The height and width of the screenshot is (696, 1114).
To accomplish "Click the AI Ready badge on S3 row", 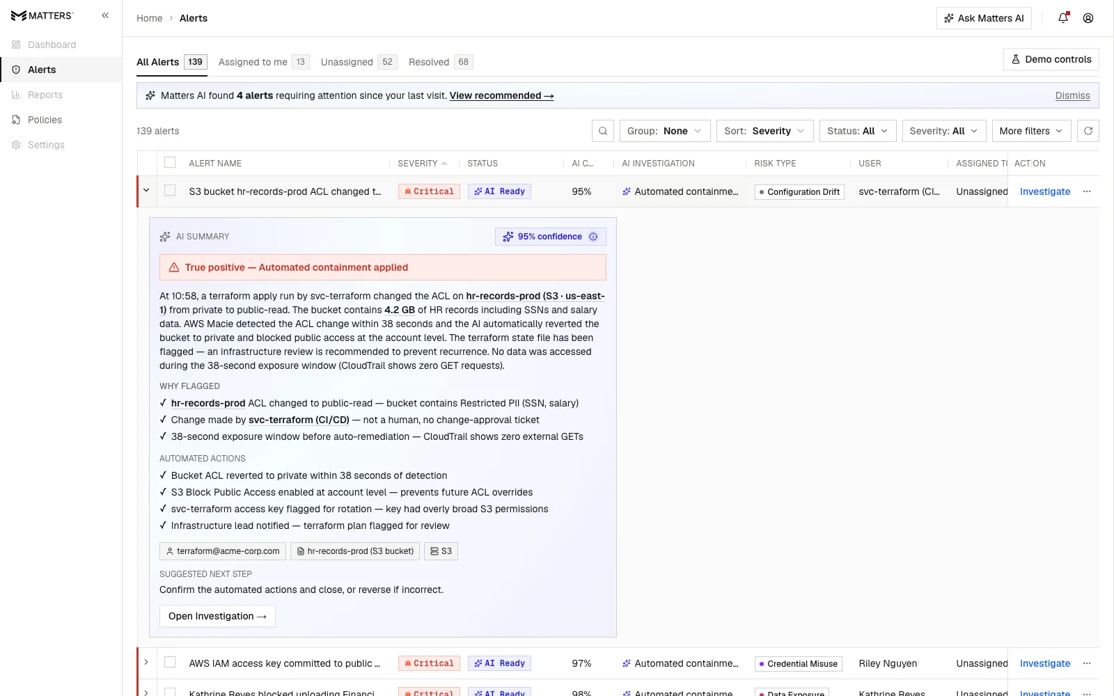I will click(x=499, y=191).
